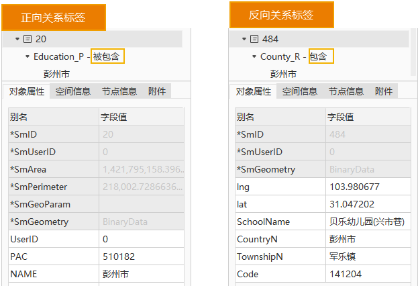Screen dimensions: 418x286
Task: Edit the SchoolName value 贝乐幼儿园(兴市巷)
Action: click(366, 222)
